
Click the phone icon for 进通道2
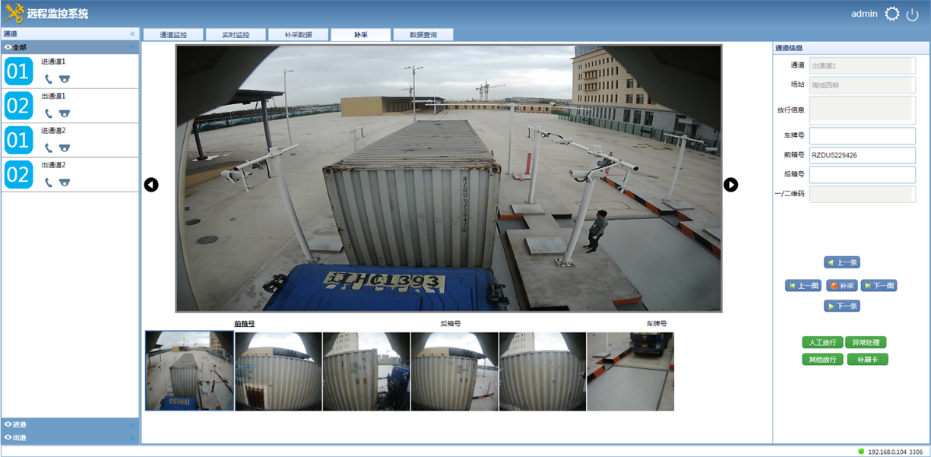point(48,148)
